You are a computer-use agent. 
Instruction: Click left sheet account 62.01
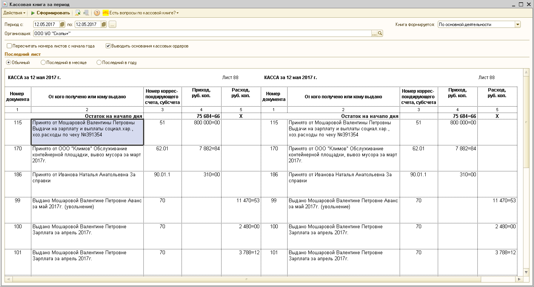coord(162,148)
